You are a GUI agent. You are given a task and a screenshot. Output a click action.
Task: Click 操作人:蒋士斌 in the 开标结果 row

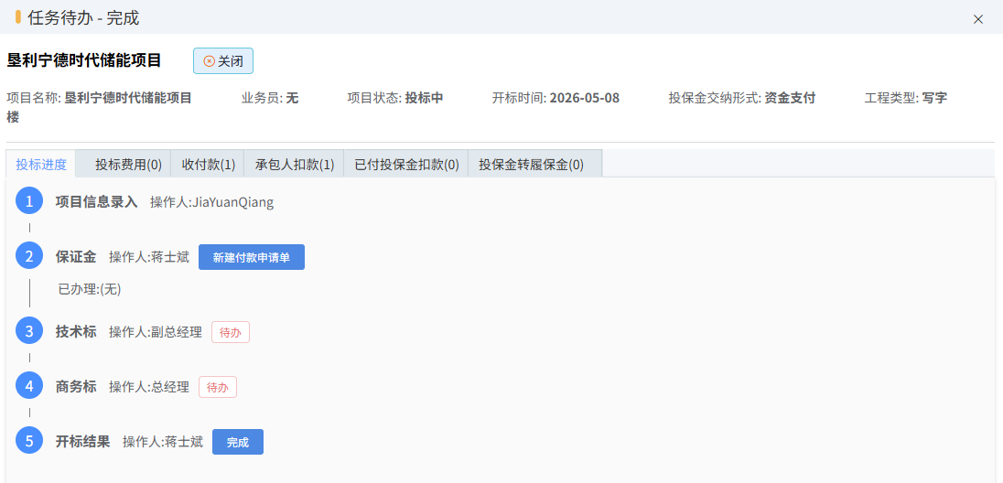[163, 442]
